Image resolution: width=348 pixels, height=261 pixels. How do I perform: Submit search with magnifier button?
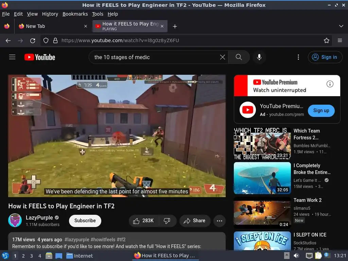click(239, 57)
